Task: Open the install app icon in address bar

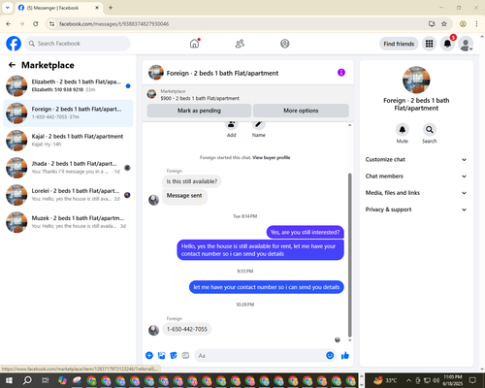Action: [x=432, y=24]
